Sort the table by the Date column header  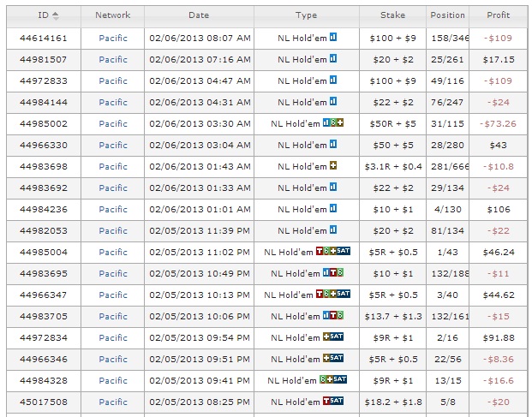pyautogui.click(x=198, y=15)
